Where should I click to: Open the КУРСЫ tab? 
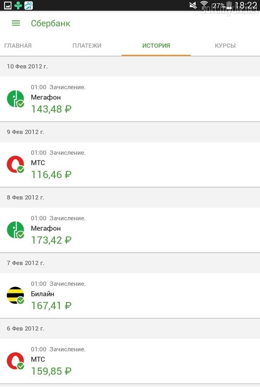(x=225, y=45)
